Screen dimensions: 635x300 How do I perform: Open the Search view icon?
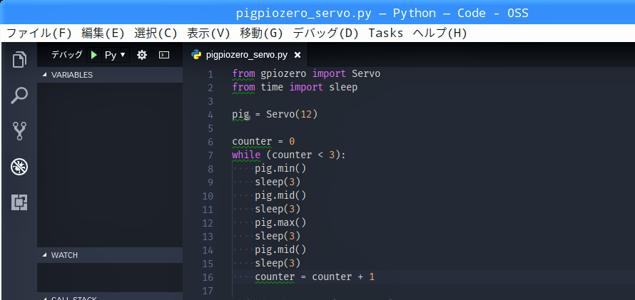pos(19,95)
